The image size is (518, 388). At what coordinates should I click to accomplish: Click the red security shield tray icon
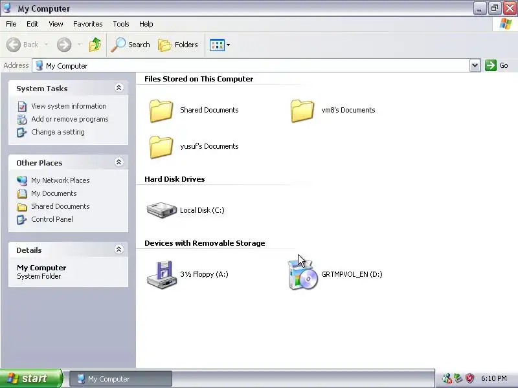click(469, 378)
